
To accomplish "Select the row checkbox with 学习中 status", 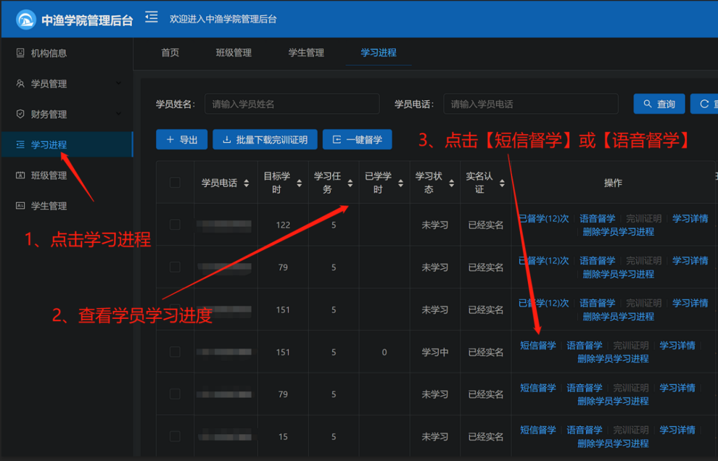I will click(175, 352).
